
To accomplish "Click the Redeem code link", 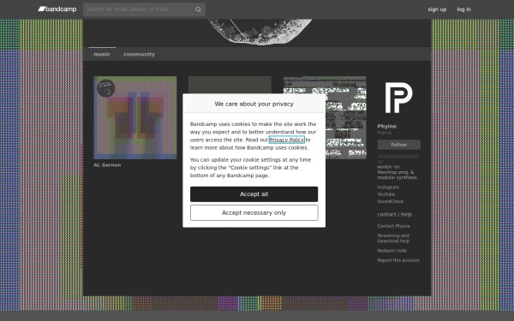I will 391,251.
